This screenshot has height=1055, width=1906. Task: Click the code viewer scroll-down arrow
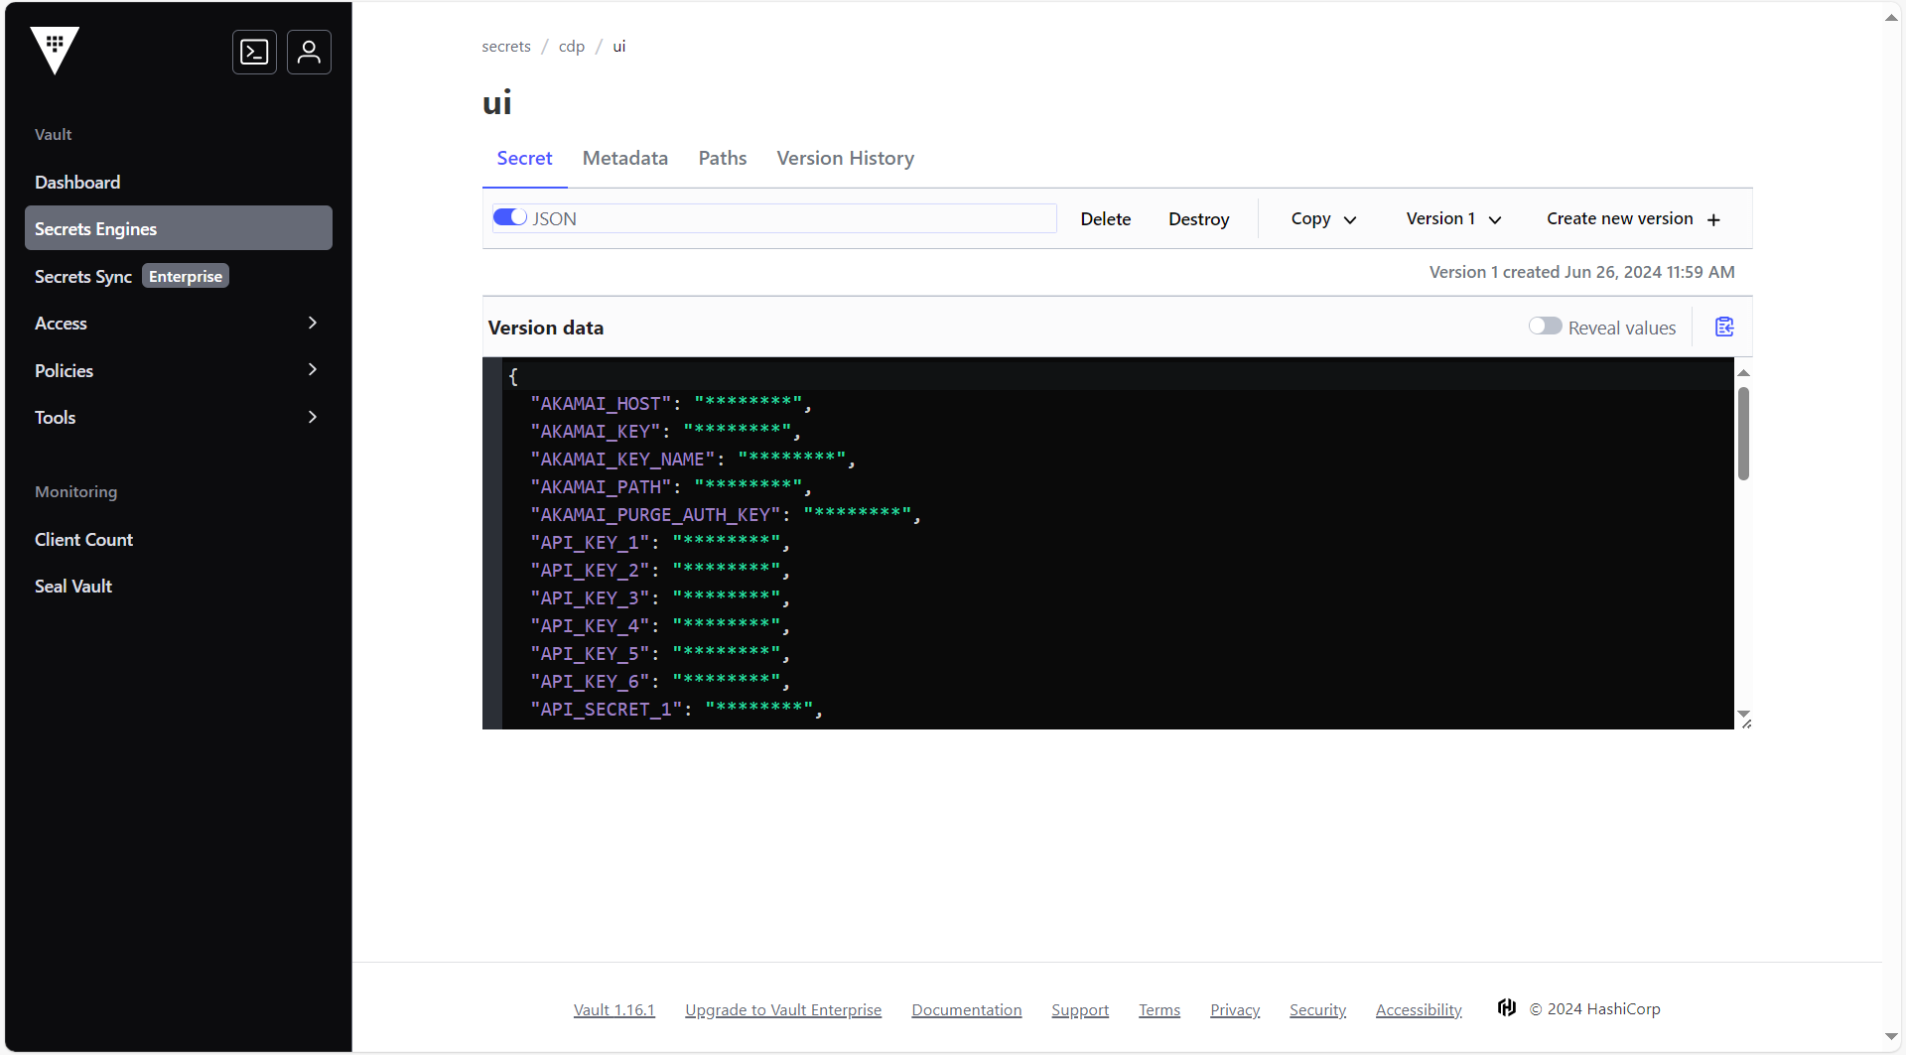pos(1744,715)
